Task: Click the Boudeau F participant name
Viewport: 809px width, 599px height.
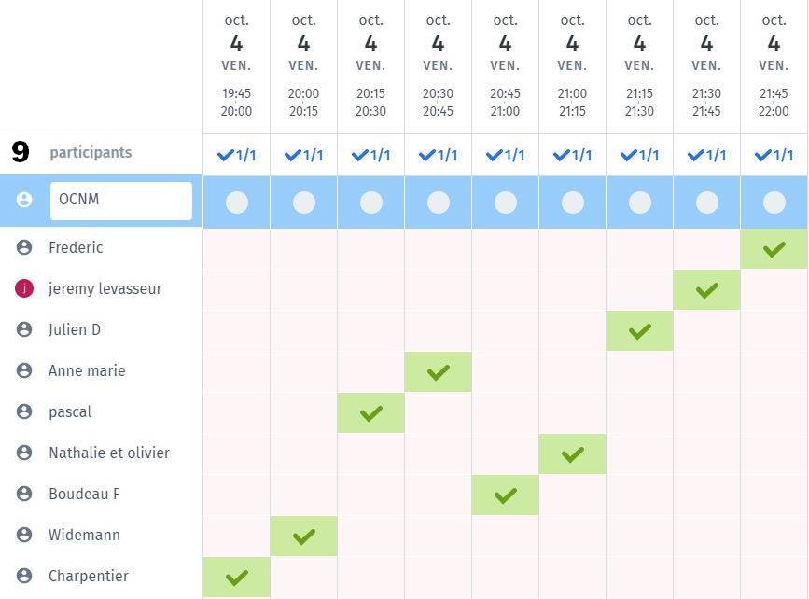Action: click(x=84, y=494)
